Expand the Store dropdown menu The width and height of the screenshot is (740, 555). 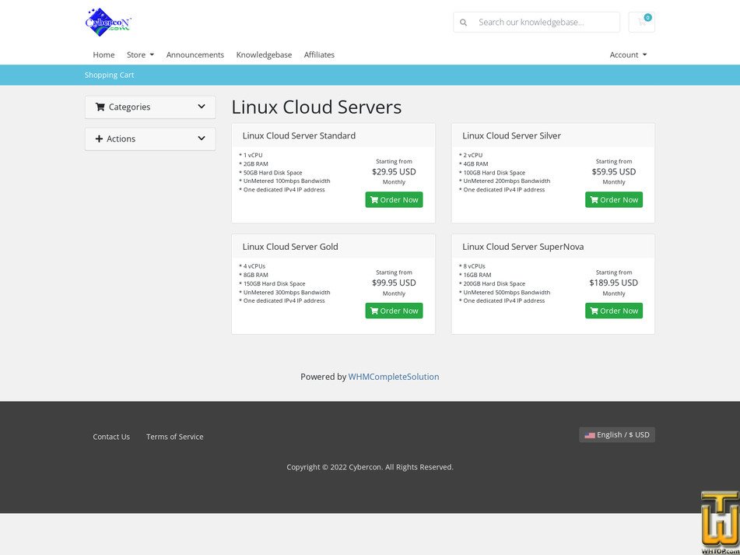click(139, 54)
